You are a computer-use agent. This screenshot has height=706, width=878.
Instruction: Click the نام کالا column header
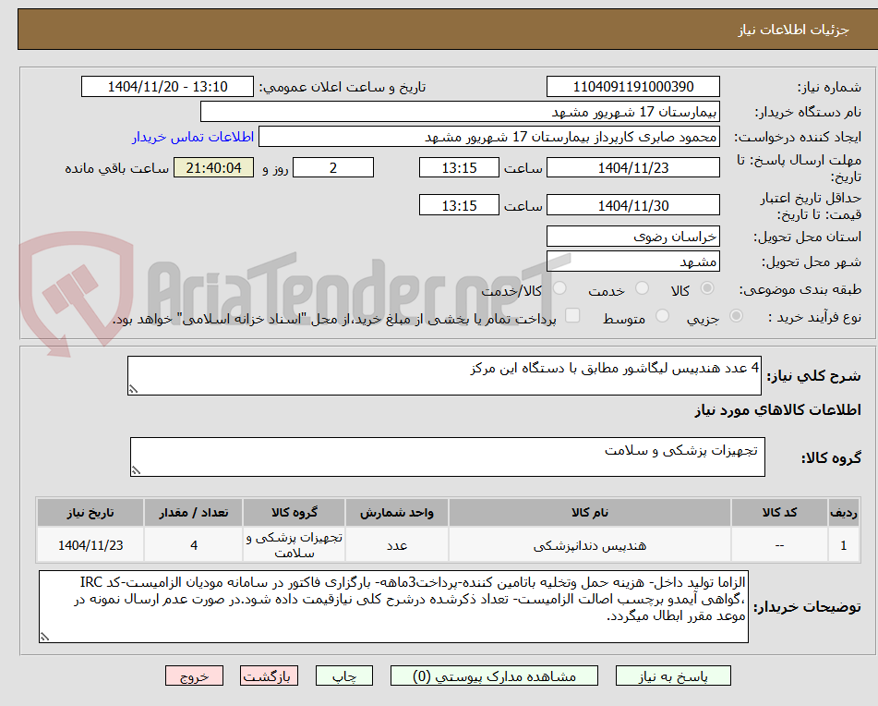(x=590, y=513)
